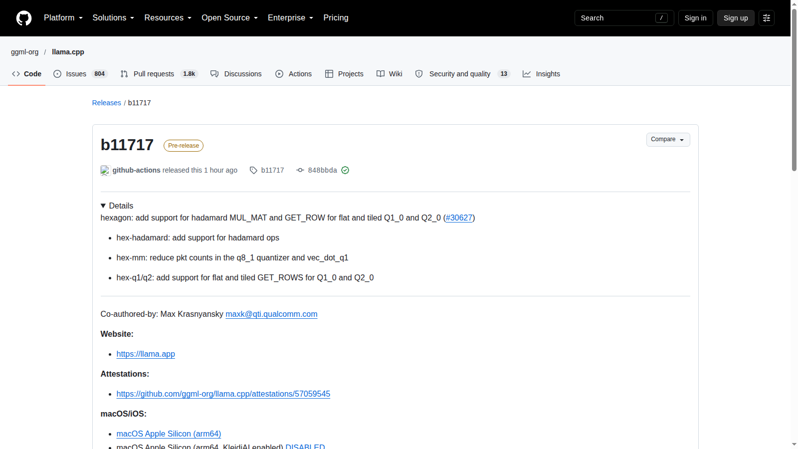Expand the Open Source menu

tap(230, 18)
